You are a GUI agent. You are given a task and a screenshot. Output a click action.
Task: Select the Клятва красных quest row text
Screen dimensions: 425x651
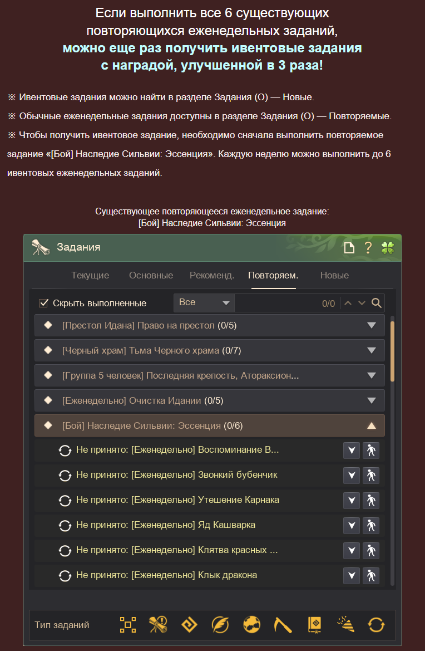click(x=177, y=550)
